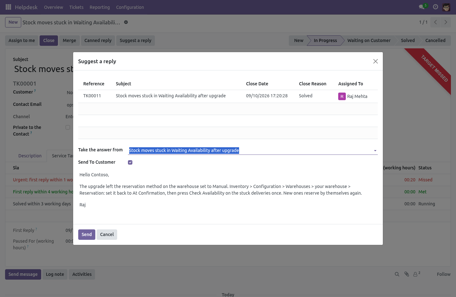Click the New ticket button
The height and width of the screenshot is (297, 456).
(x=13, y=22)
